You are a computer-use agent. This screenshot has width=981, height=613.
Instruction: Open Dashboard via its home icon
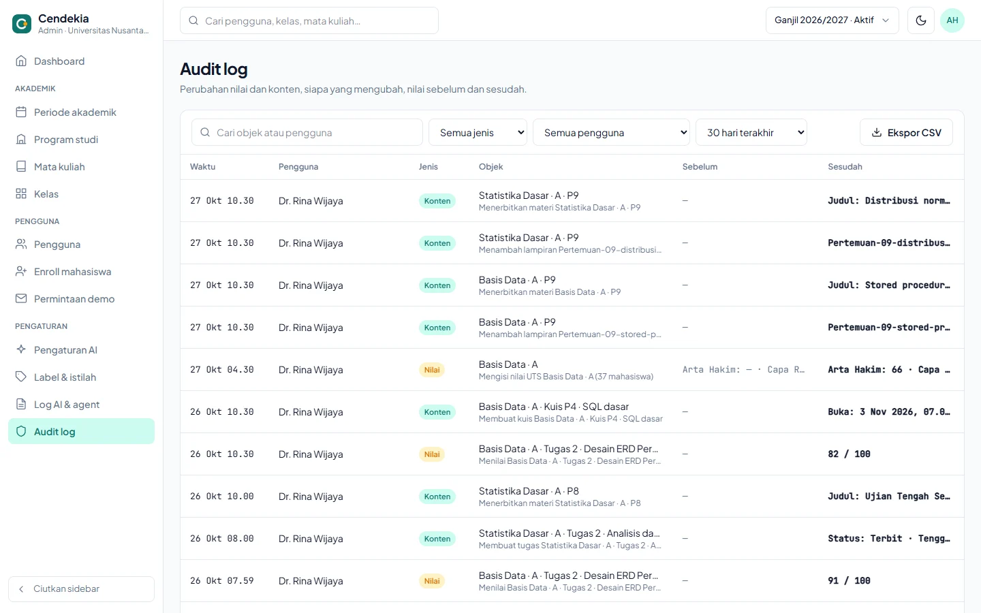click(21, 61)
